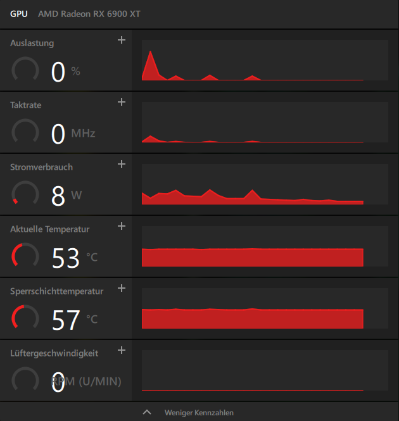Click the Stromverbrauch gauge dial
This screenshot has width=399, height=421.
coord(25,194)
